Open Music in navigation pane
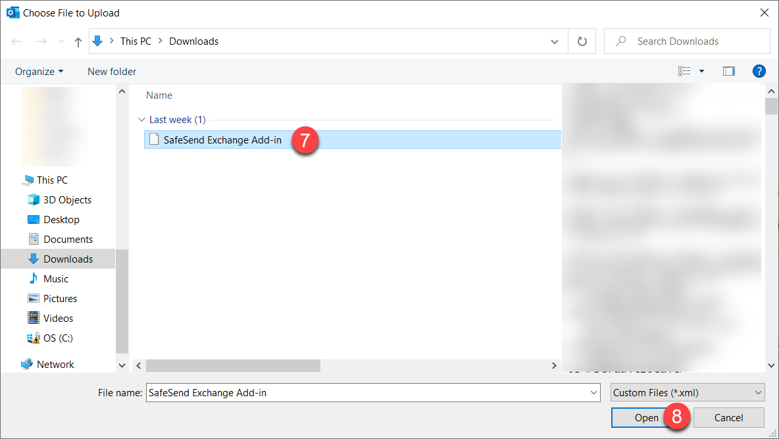779x439 pixels. [x=56, y=279]
